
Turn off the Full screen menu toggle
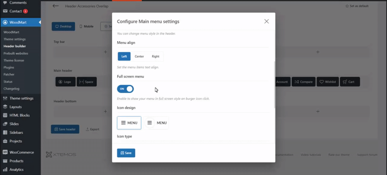coord(125,89)
